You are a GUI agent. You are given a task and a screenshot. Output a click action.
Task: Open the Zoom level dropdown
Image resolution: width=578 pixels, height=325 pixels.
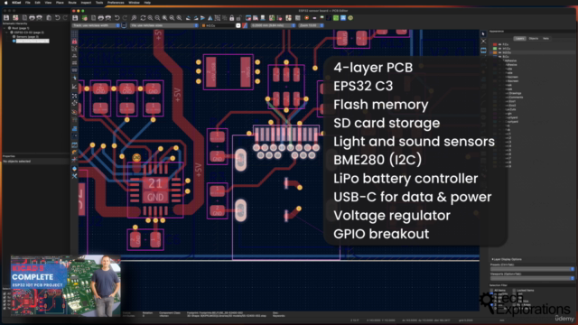pyautogui.click(x=311, y=25)
